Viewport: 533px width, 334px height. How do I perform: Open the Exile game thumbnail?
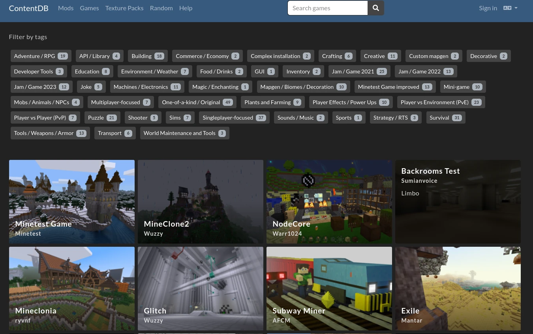[458, 288]
